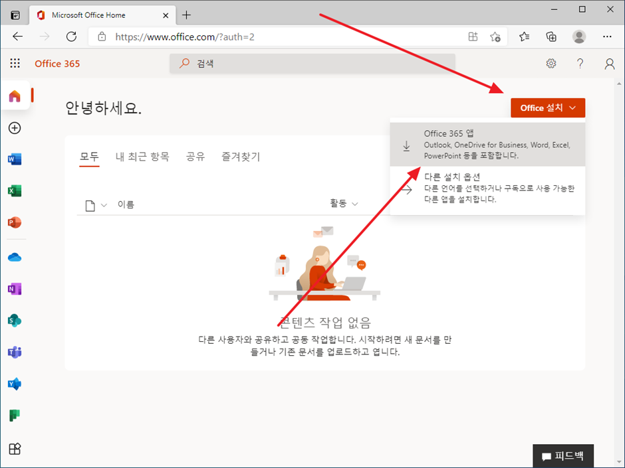Click the browser address bar URL
This screenshot has height=468, width=625.
click(185, 37)
